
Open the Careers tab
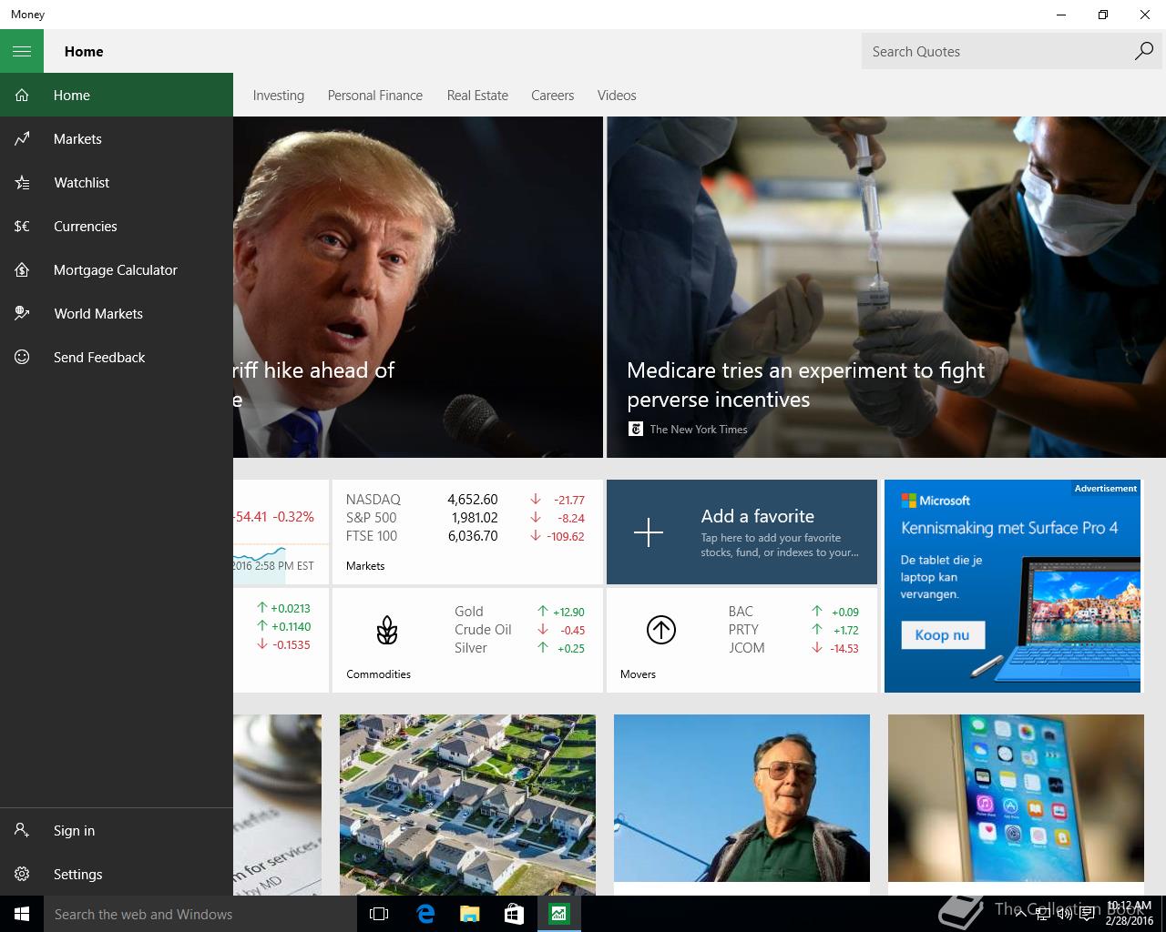(x=552, y=95)
